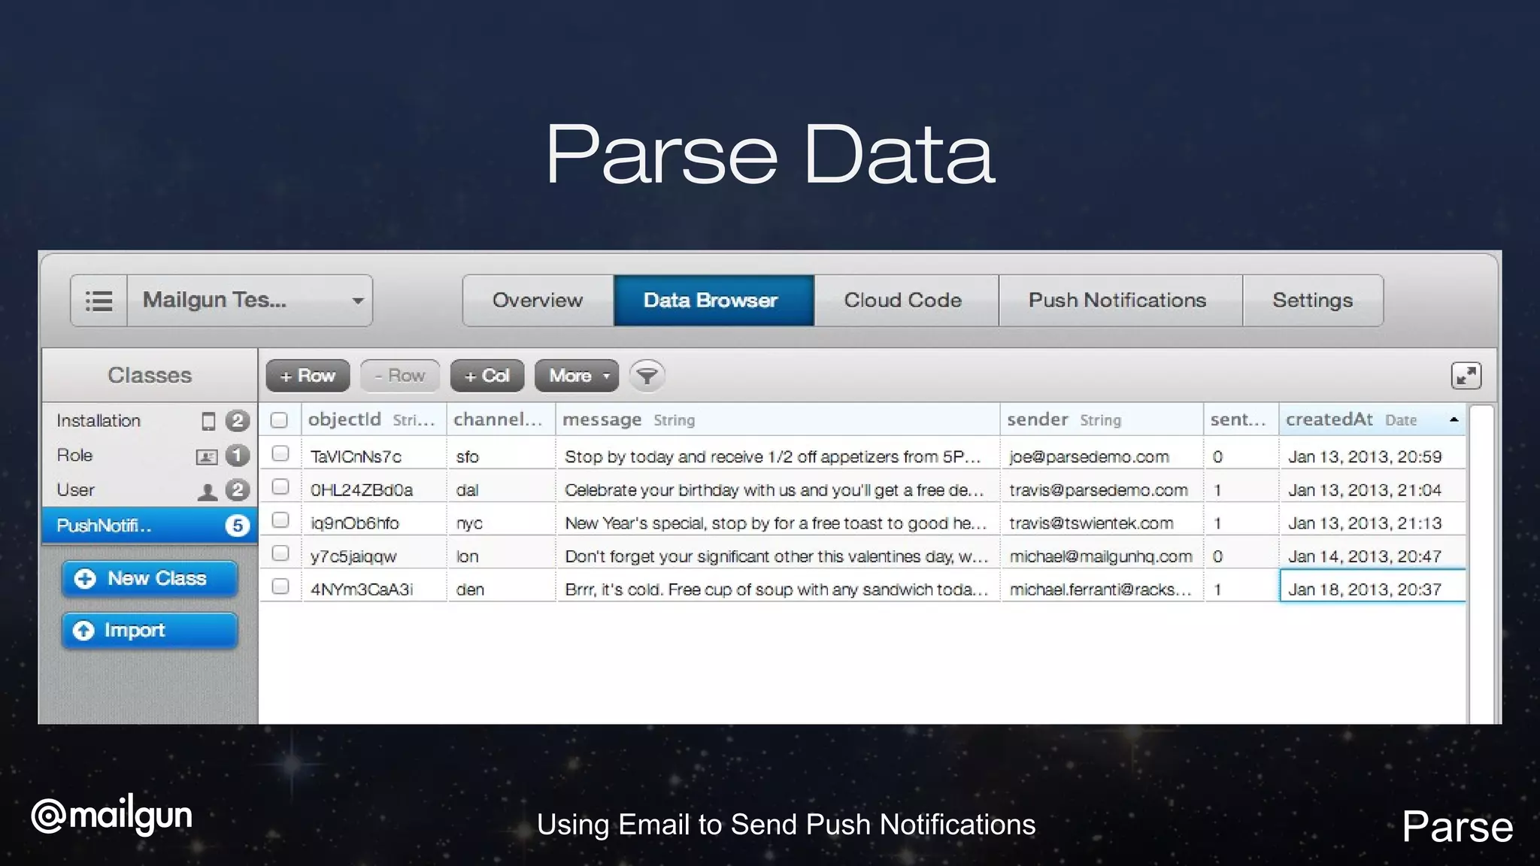1540x866 pixels.
Task: Click the message String column header
Action: coord(778,419)
